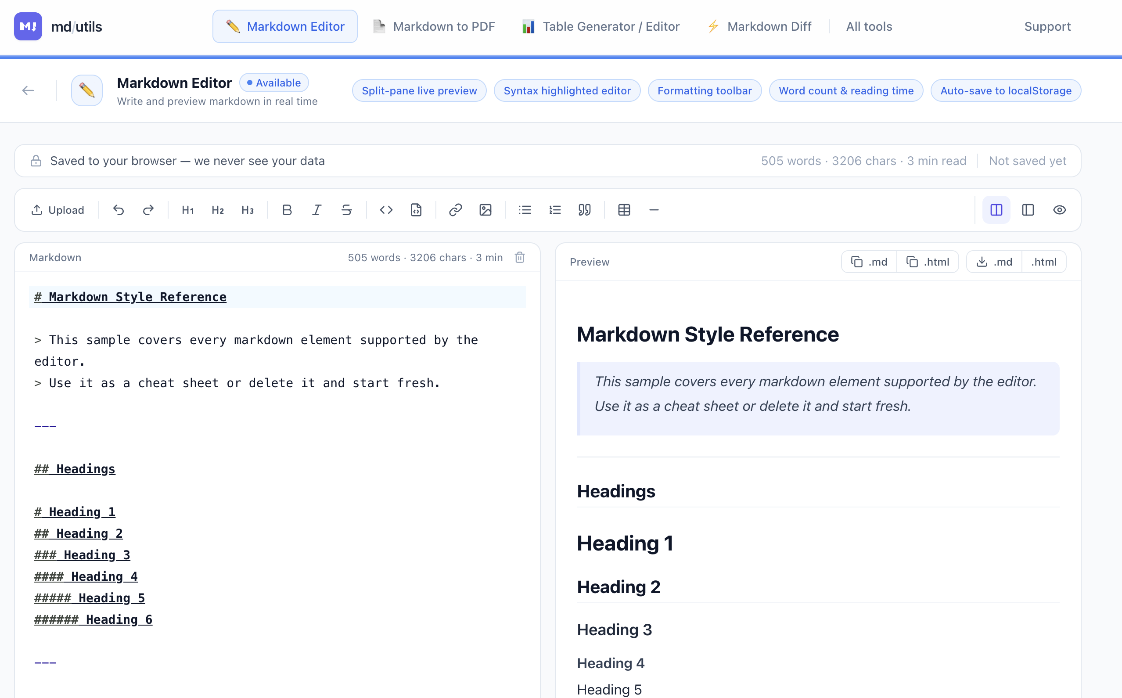This screenshot has width=1122, height=698.
Task: Insert a blockquote
Action: (584, 210)
